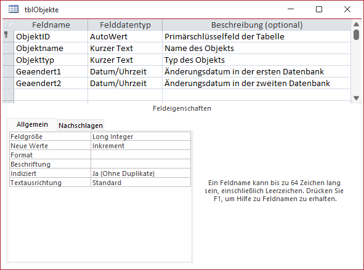Click description 'Primärschlüsselfeld der Tabelle'
This screenshot has width=364, height=270.
256,36
